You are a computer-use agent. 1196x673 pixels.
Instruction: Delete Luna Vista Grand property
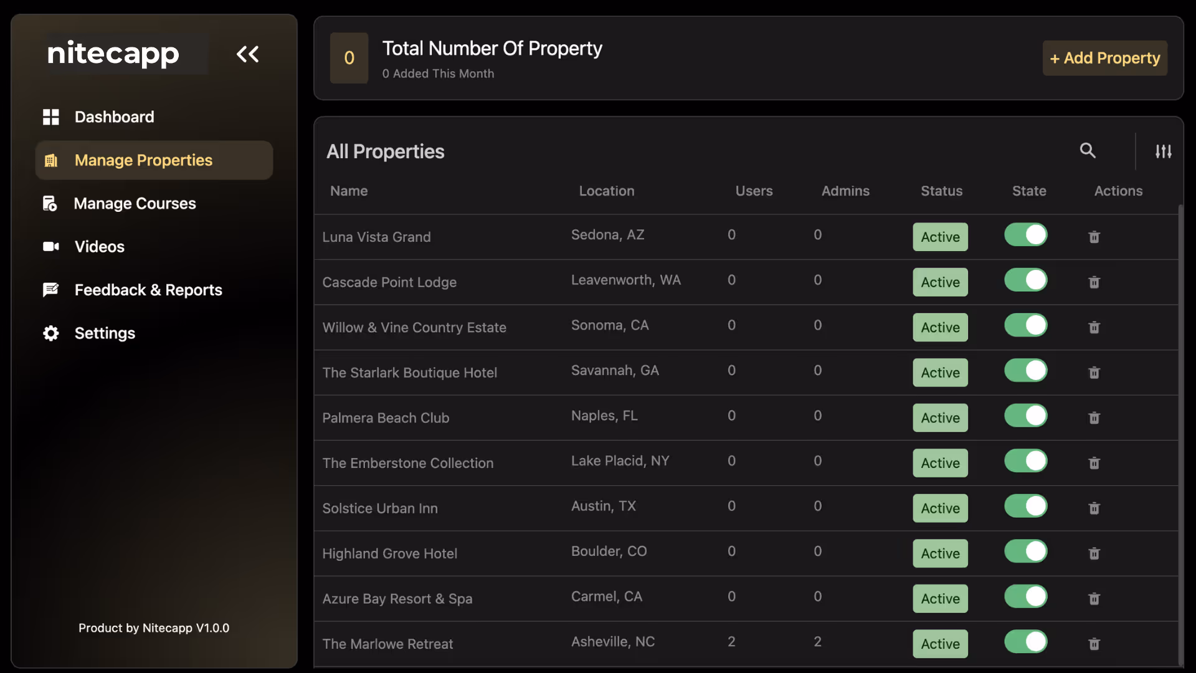tap(1094, 237)
